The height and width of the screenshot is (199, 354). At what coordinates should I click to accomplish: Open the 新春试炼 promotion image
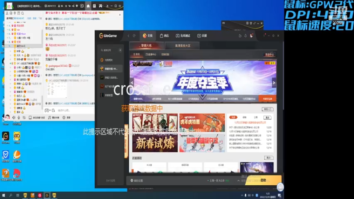[x=155, y=143]
